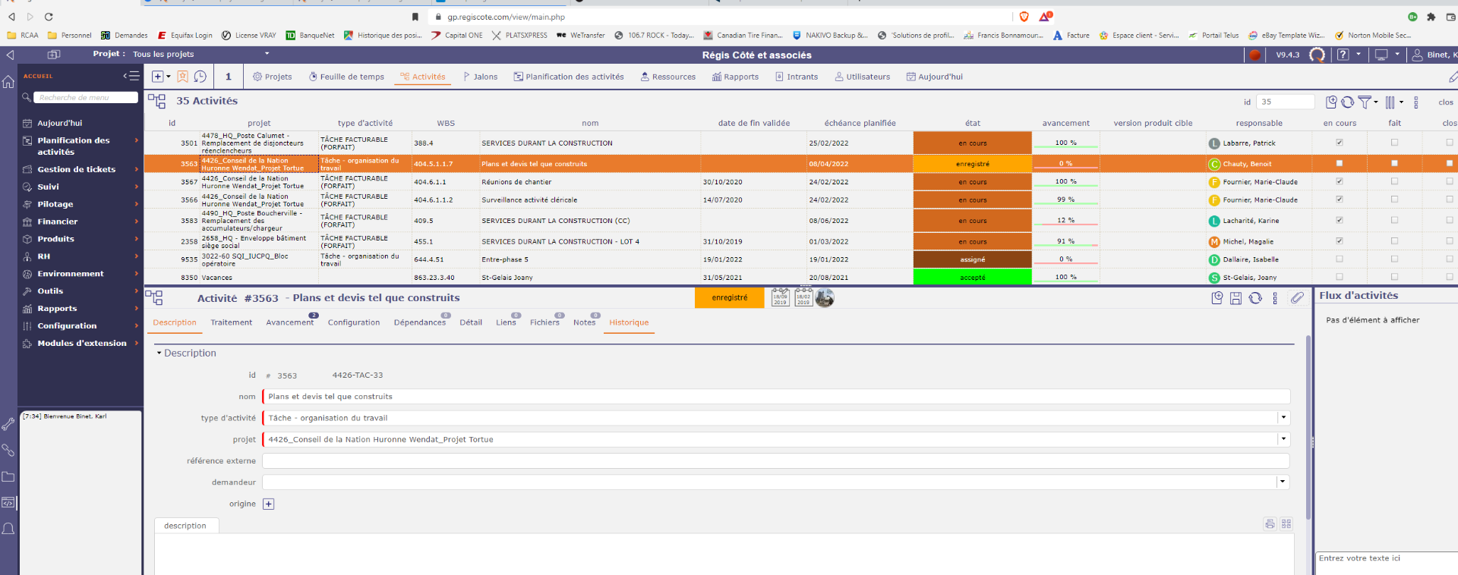Click the 12 % progress bar for Lacharité, Karine

(1065, 221)
